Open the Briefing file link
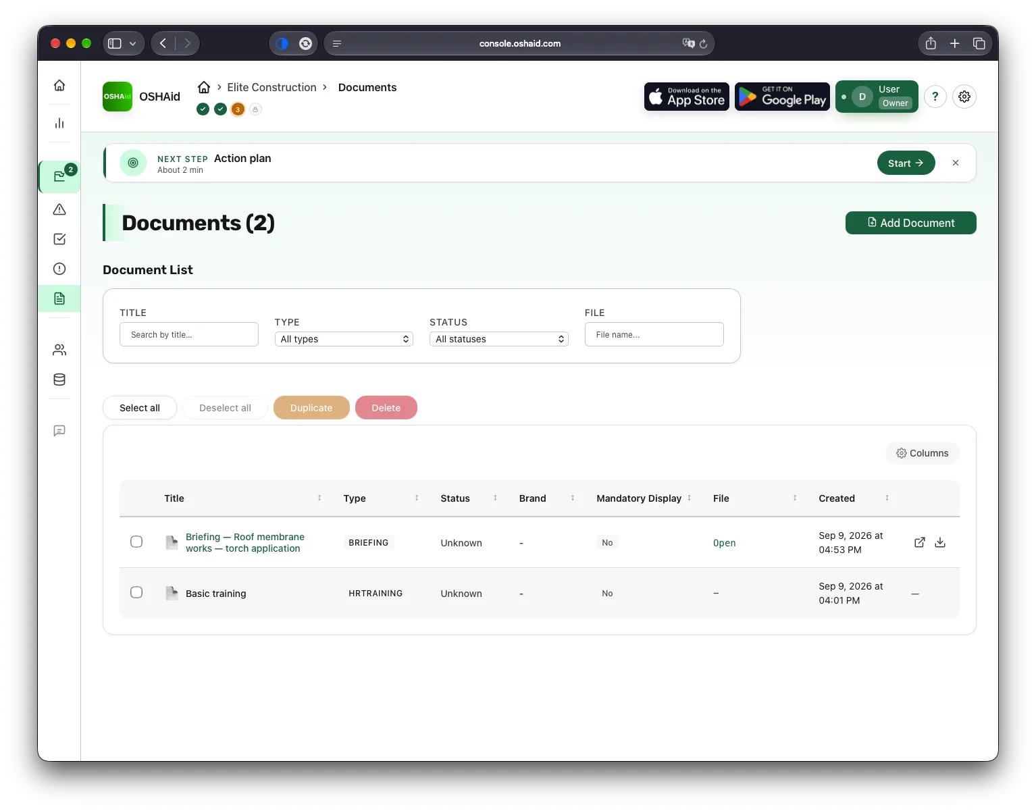The width and height of the screenshot is (1036, 811). coord(724,543)
